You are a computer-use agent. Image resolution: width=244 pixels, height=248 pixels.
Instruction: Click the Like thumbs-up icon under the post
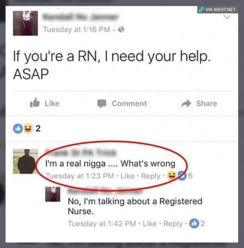click(35, 103)
